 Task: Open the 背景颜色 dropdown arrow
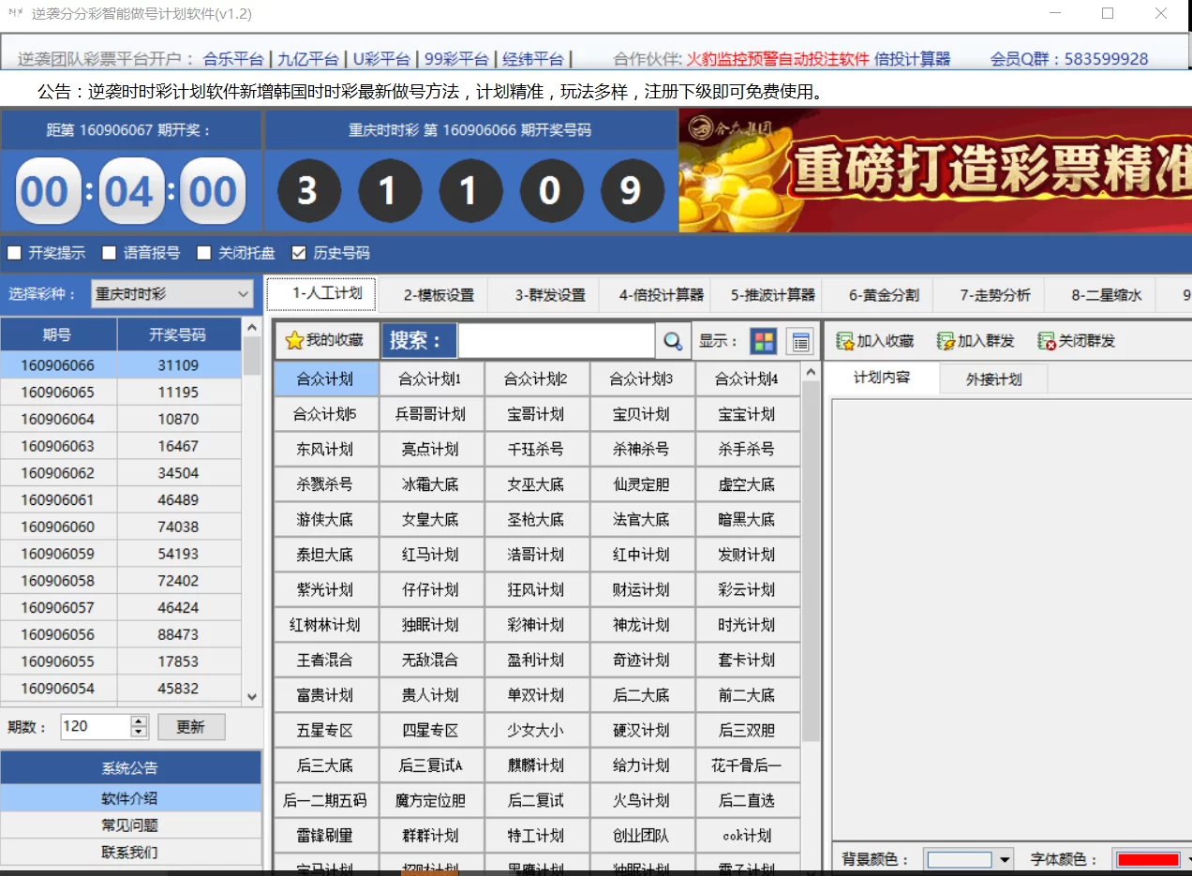pyautogui.click(x=1005, y=859)
